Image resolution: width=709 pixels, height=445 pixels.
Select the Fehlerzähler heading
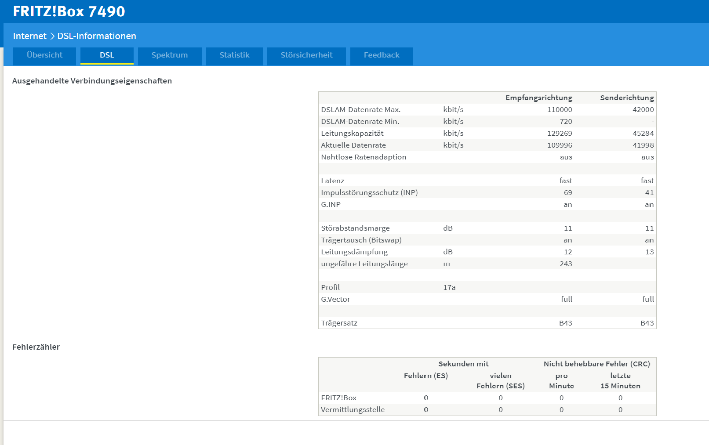36,347
